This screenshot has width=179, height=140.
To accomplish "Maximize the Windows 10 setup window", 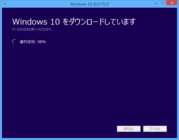I will [x=163, y=3].
